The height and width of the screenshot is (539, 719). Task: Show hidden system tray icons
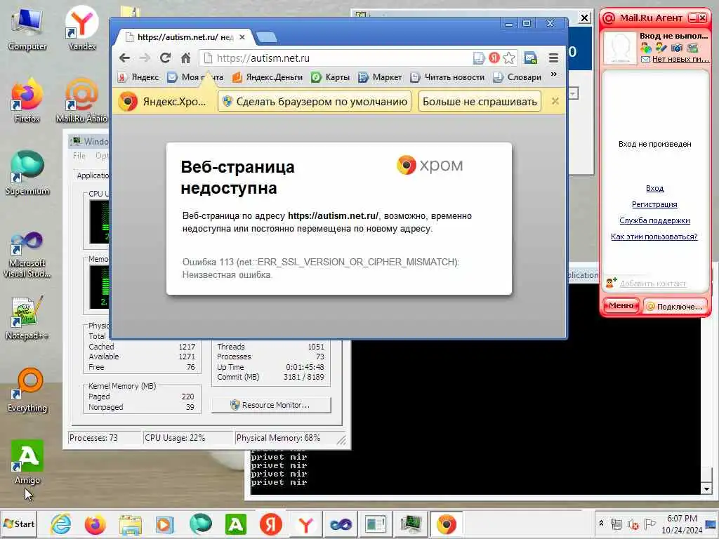[601, 523]
